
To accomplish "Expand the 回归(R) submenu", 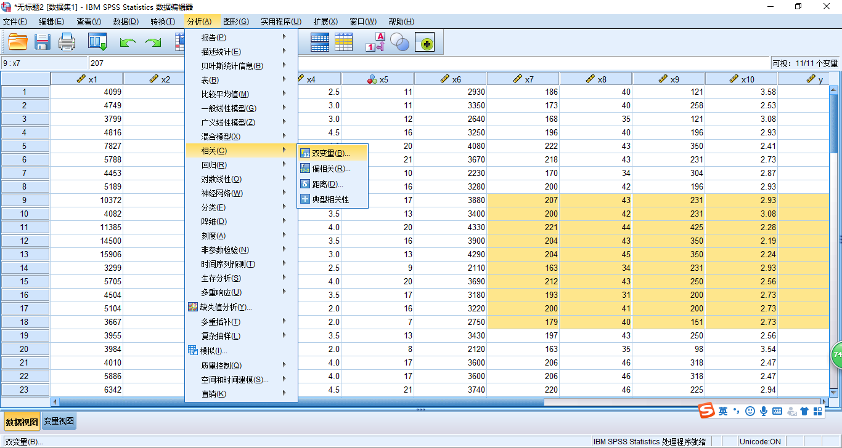I will pyautogui.click(x=241, y=164).
